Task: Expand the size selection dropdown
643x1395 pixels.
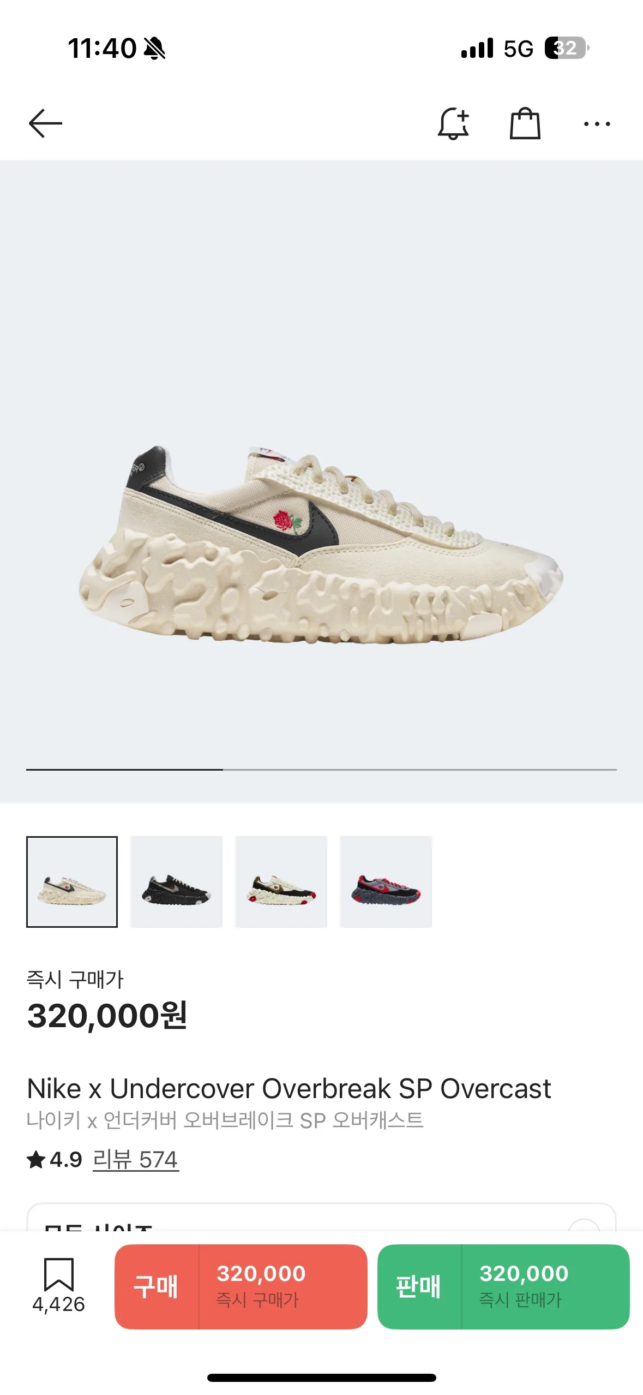Action: coord(321,1217)
